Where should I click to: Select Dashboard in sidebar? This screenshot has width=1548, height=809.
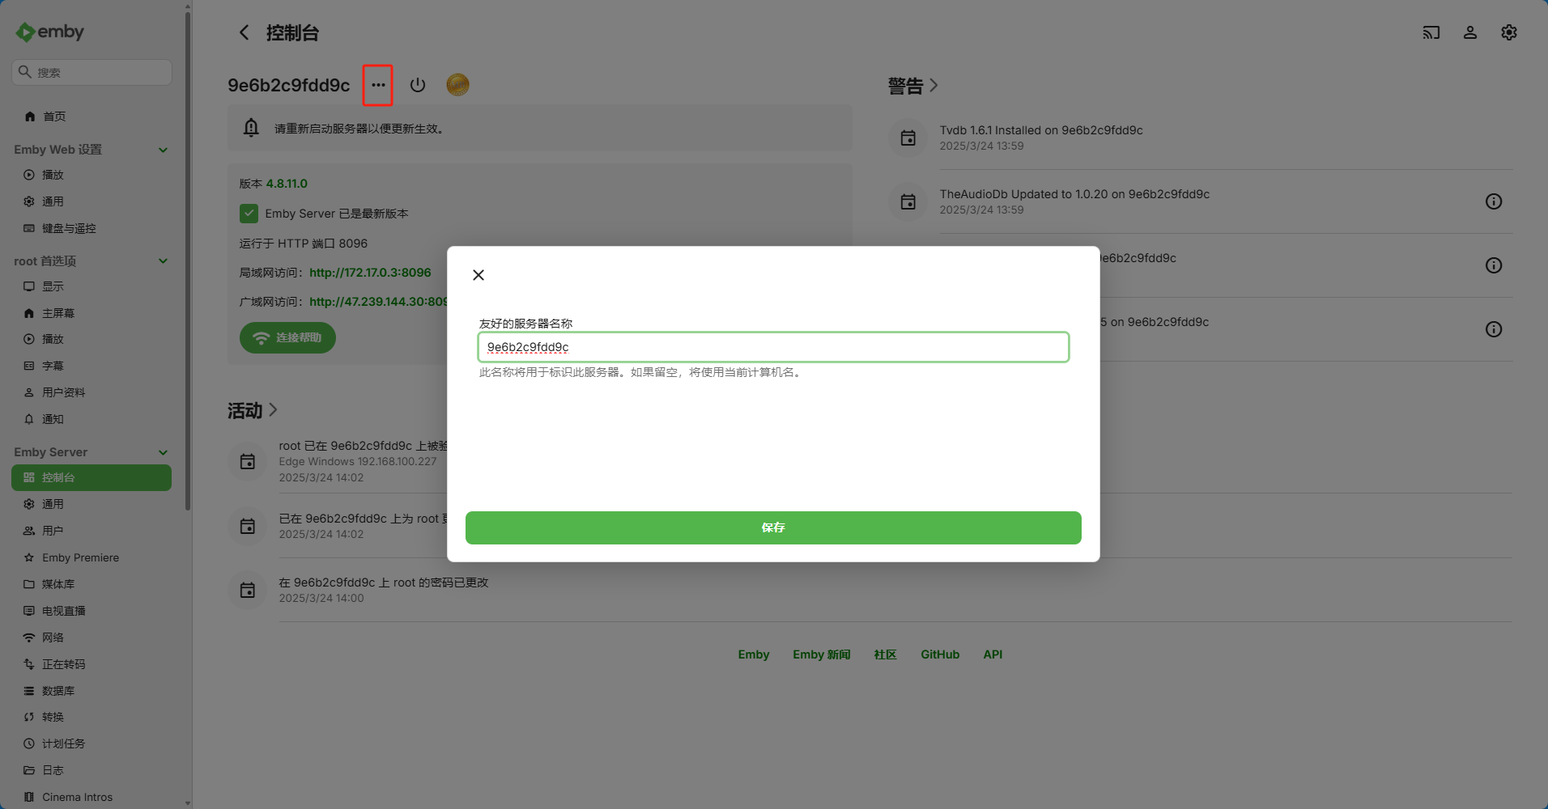pyautogui.click(x=91, y=477)
